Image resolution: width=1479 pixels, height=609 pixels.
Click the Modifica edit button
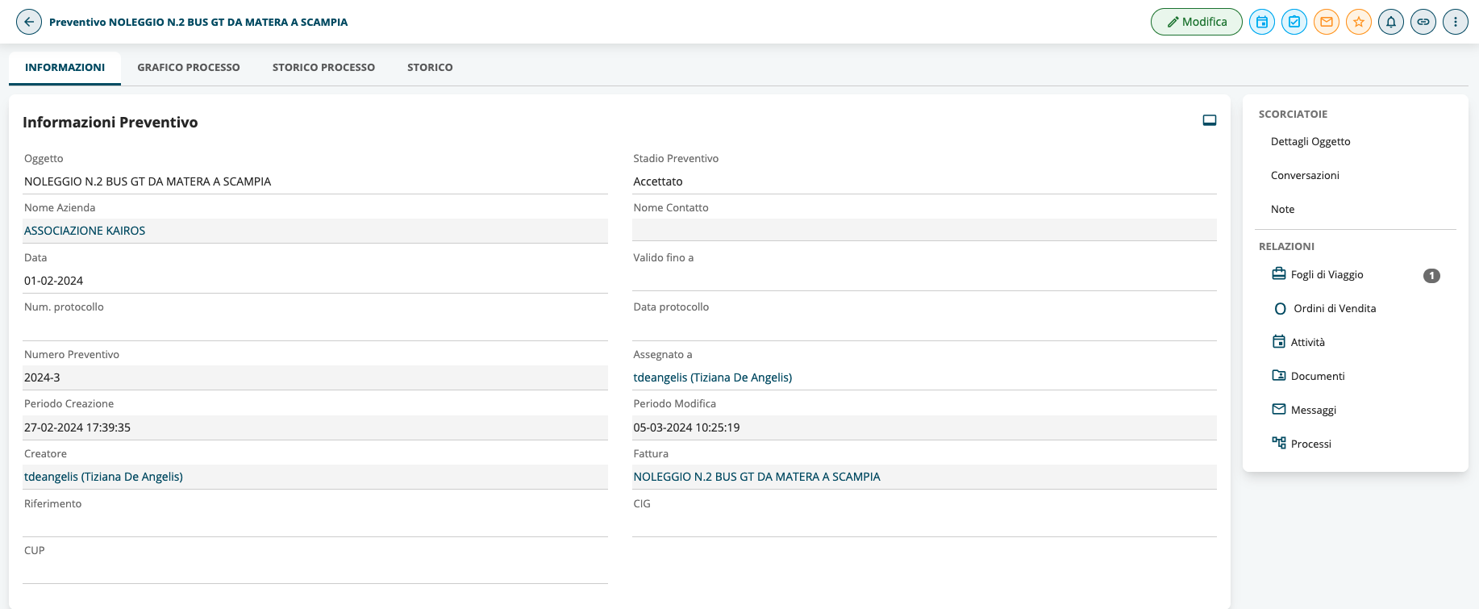pos(1197,22)
